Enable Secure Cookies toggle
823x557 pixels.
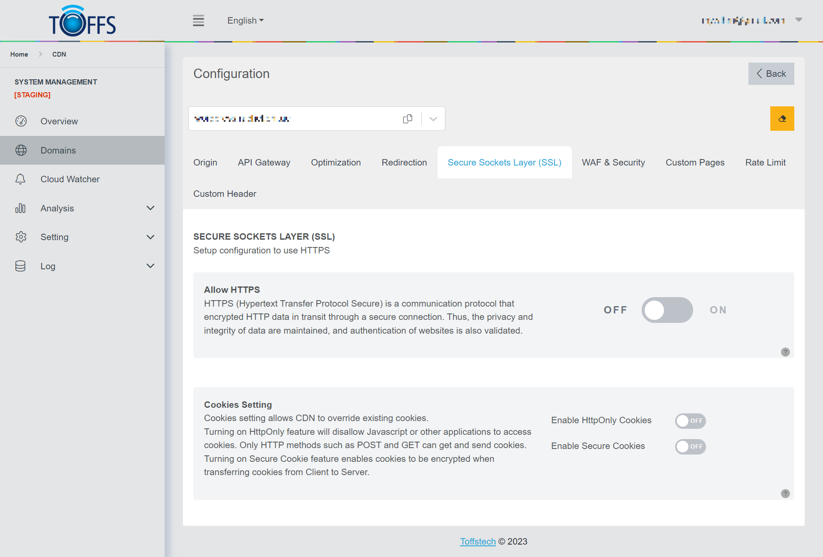pyautogui.click(x=690, y=446)
